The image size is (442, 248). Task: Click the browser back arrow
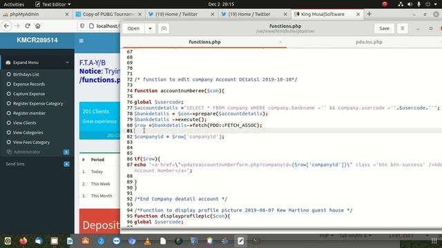tap(6, 26)
